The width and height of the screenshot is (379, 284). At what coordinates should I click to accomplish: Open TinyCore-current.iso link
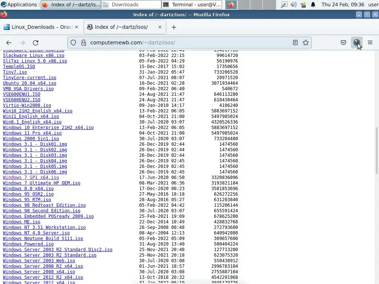30,78
